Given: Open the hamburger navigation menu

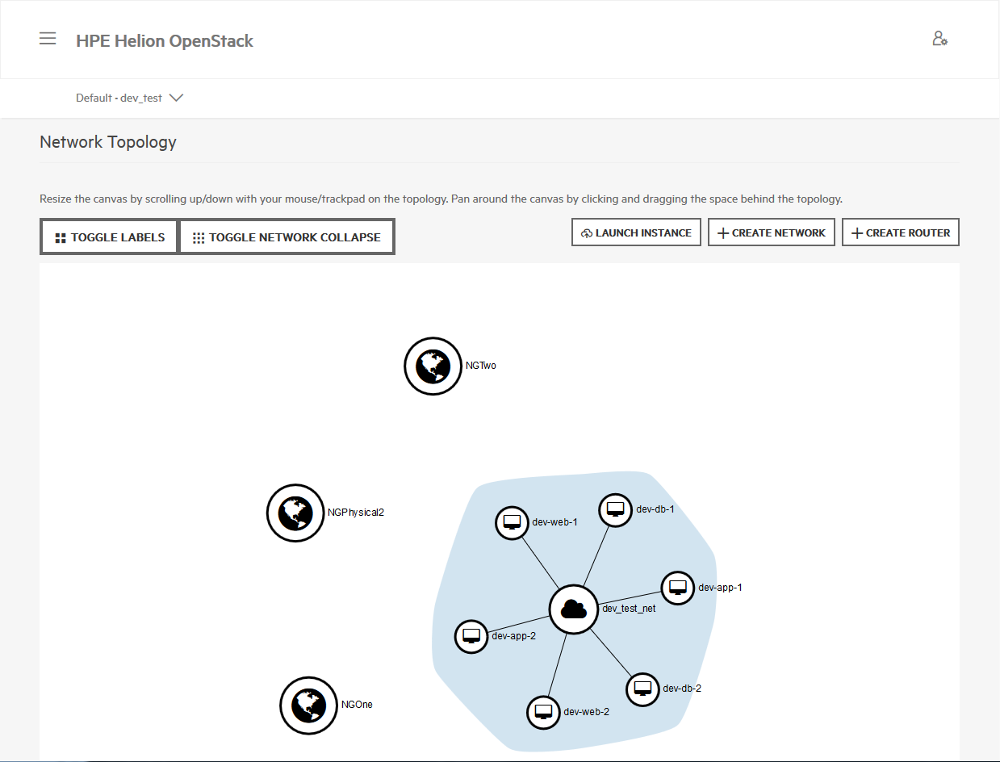Looking at the screenshot, I should point(48,39).
